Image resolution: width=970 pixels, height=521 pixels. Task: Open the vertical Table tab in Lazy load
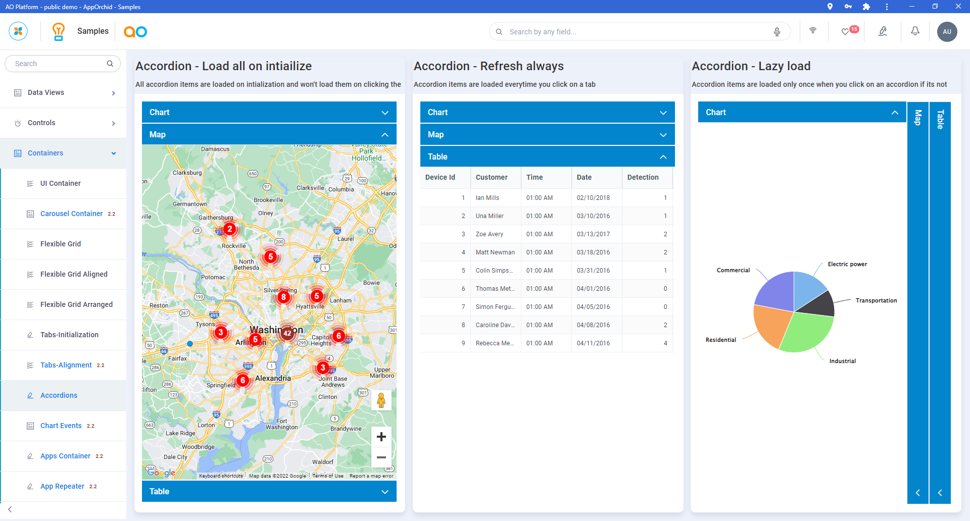tap(940, 120)
